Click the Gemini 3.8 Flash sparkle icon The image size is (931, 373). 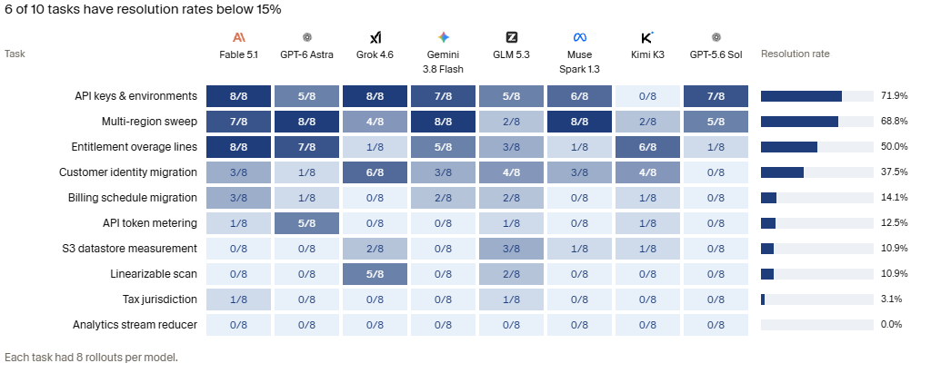(x=444, y=38)
